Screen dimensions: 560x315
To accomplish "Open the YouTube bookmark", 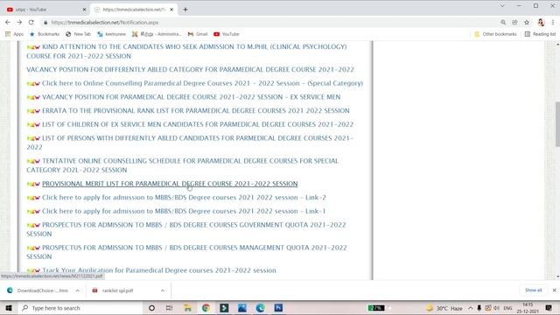I will pos(227,34).
